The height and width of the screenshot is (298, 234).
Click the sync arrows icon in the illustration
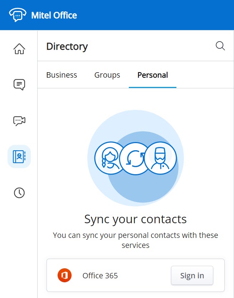point(135,158)
